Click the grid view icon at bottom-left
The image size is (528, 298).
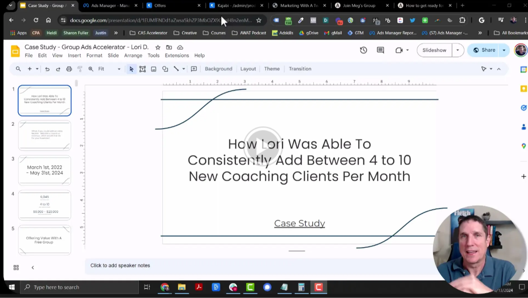coord(16,267)
